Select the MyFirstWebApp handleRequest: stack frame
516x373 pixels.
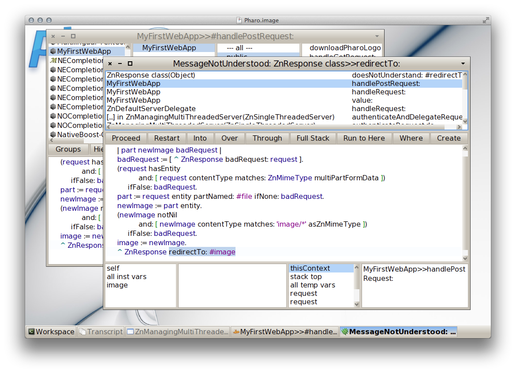(x=284, y=92)
